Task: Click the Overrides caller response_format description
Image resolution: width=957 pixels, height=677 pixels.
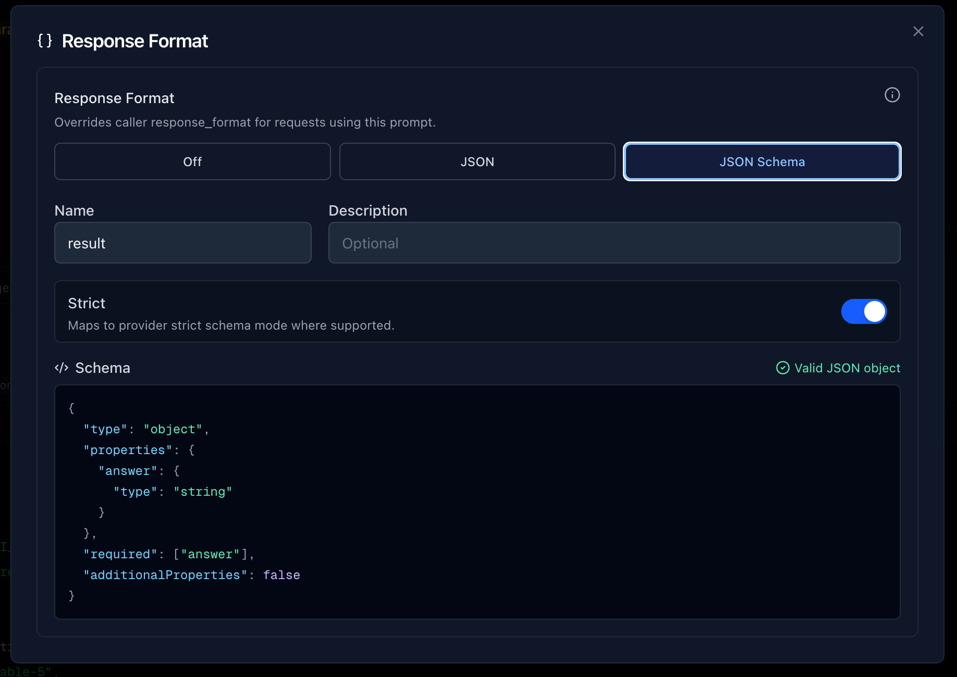Action: [x=245, y=122]
